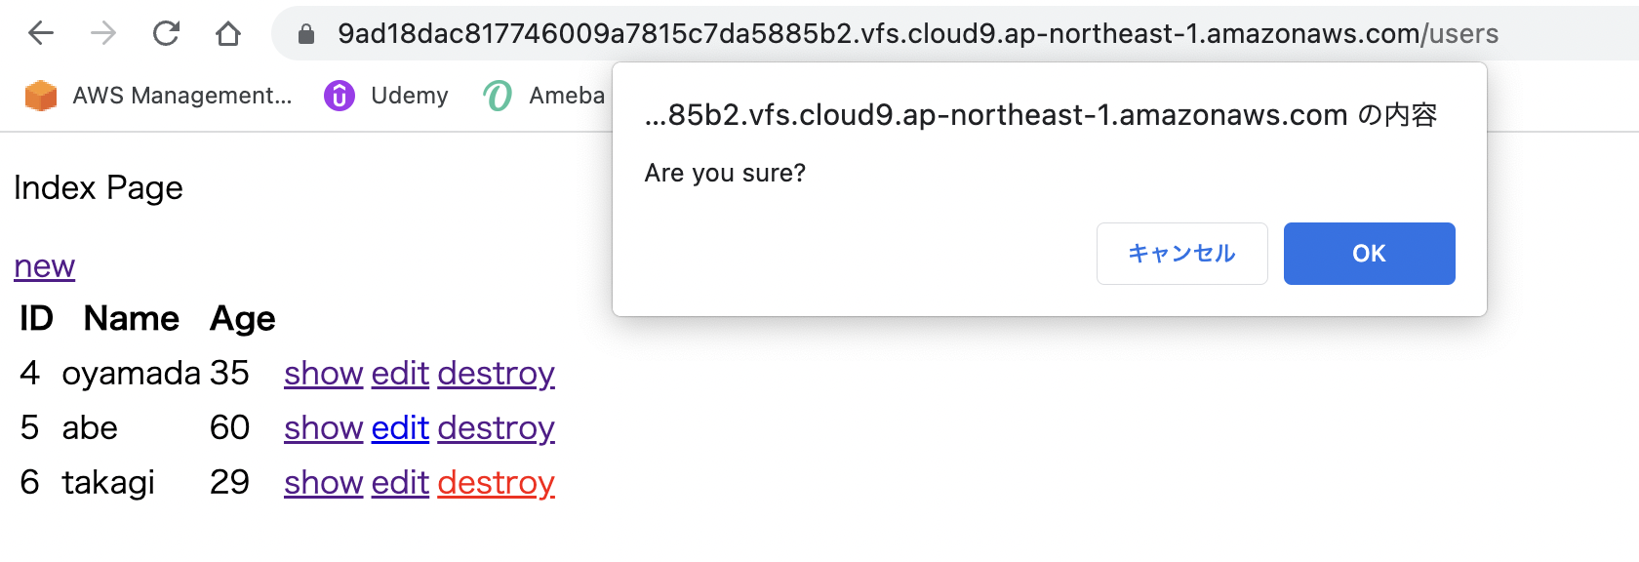
Task: Click the browser back arrow
Action: click(41, 33)
